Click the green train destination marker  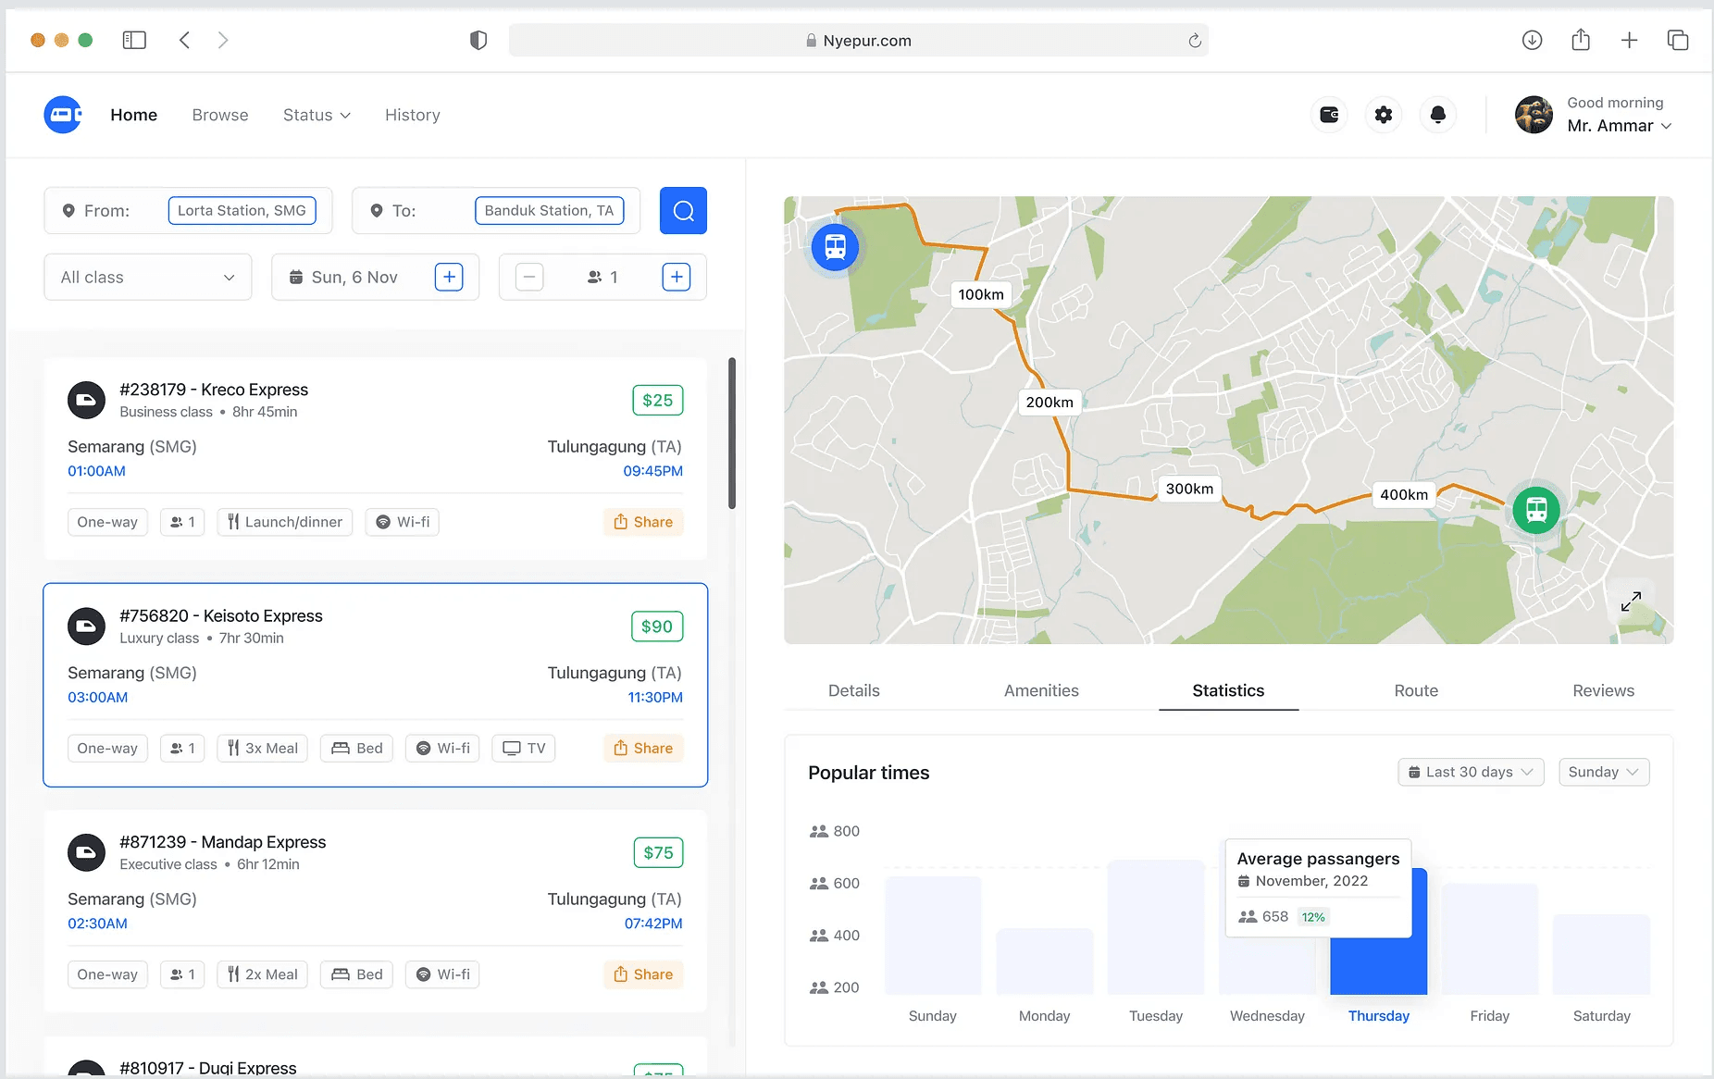coord(1535,510)
